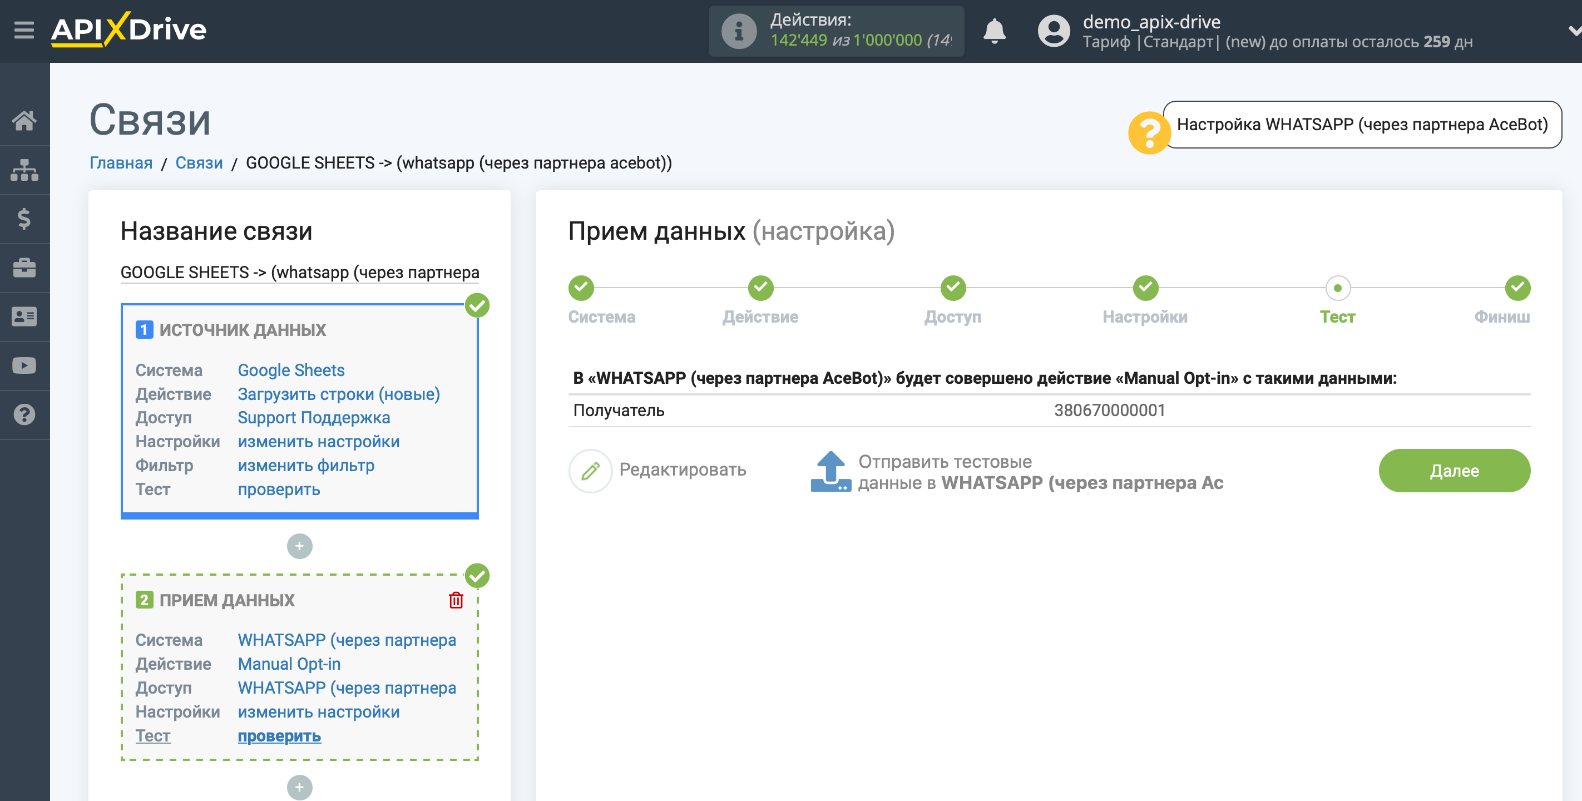The height and width of the screenshot is (801, 1582).
Task: Open the contact card icon in sidebar
Action: [24, 317]
